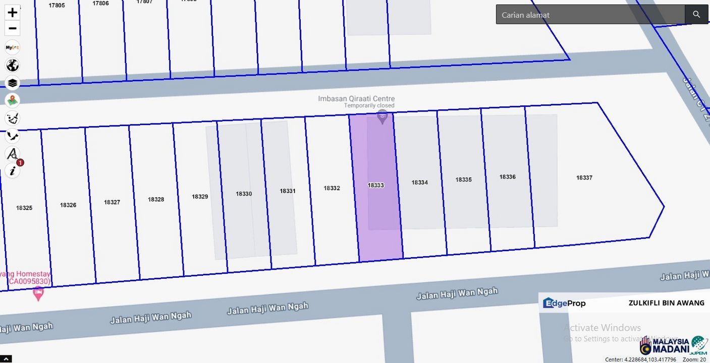Click the pink homestay lodging marker
This screenshot has width=710, height=363.
[38, 292]
